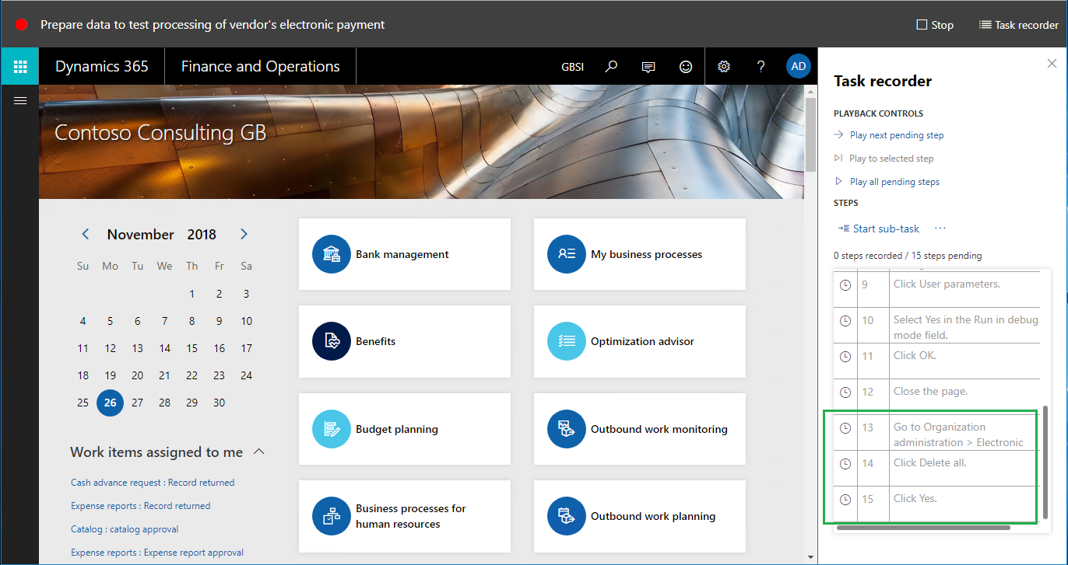The width and height of the screenshot is (1068, 565).
Task: Play next pending step
Action: [x=888, y=135]
